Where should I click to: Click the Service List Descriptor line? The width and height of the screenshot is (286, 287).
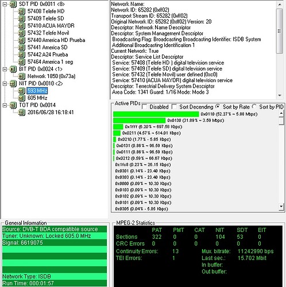click(x=147, y=57)
